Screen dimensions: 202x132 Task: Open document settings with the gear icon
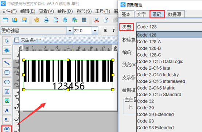click(37, 20)
